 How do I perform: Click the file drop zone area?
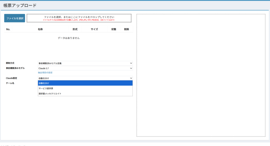(x=79, y=18)
